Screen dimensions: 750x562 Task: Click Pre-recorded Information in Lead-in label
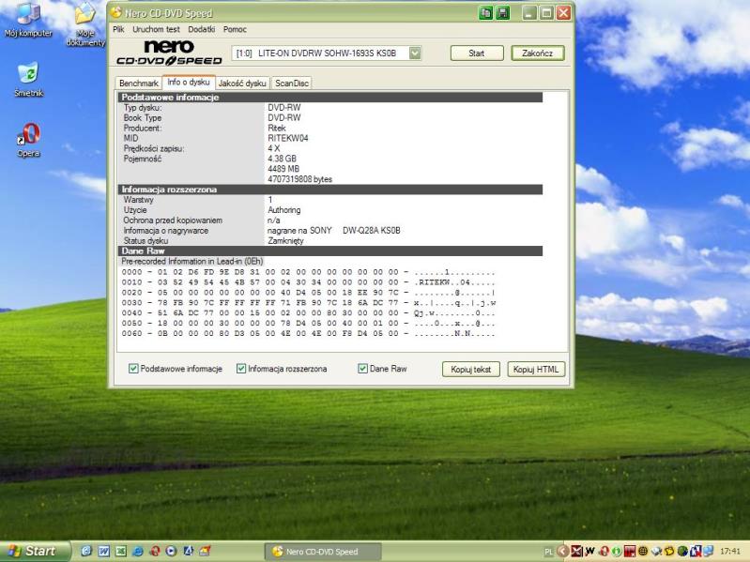191,262
